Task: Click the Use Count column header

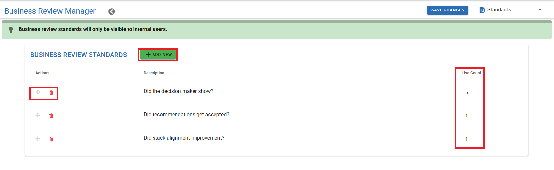Action: click(472, 73)
